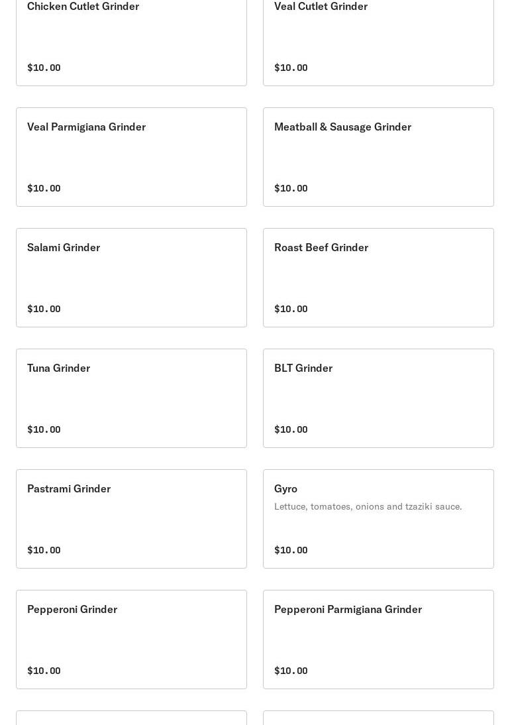
Task: Open Meatball & Sausage Grinder item
Action: (378, 156)
